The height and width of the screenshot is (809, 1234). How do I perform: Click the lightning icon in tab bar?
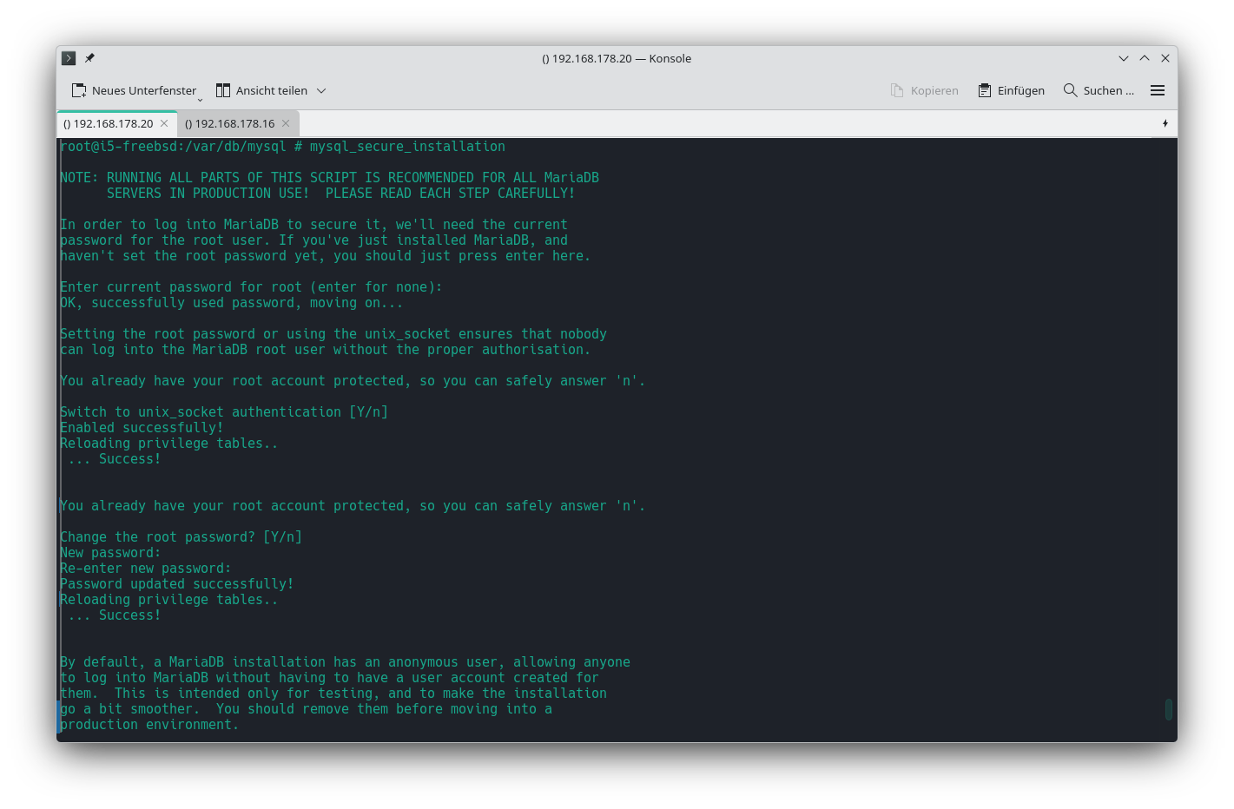point(1165,123)
